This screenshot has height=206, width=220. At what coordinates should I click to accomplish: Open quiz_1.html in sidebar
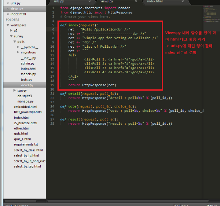22,139
